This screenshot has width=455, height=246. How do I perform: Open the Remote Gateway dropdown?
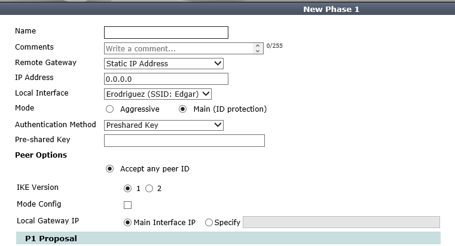(x=163, y=63)
